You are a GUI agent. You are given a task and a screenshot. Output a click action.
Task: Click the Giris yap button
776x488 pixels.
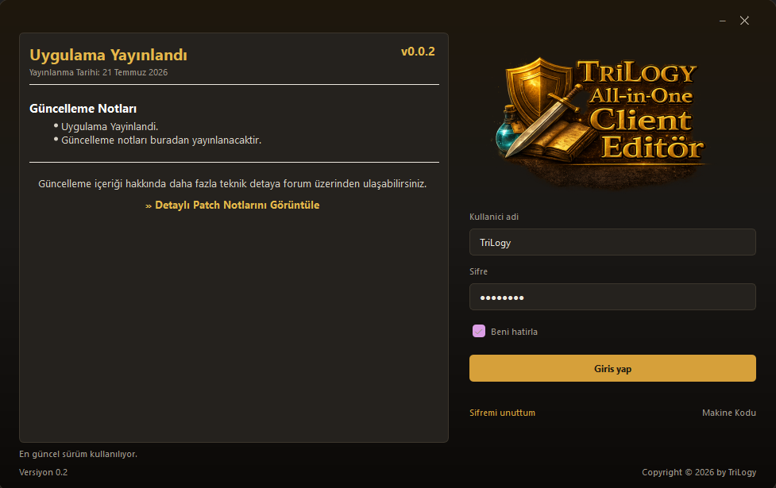(x=612, y=368)
